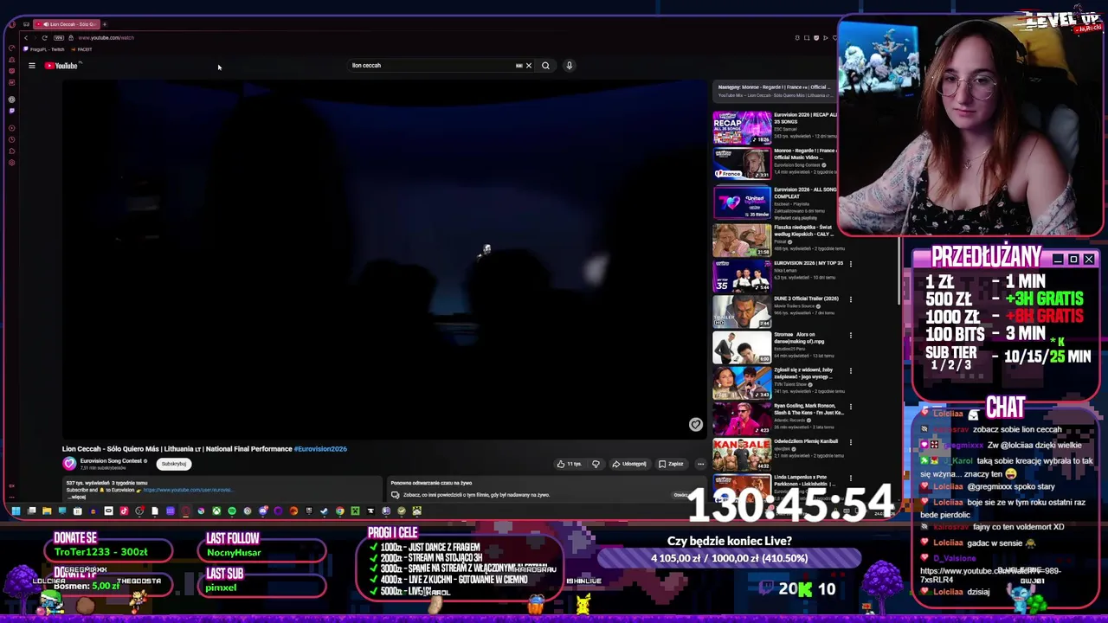The width and height of the screenshot is (1108, 623).
Task: Toggle the video player corner overlay icon
Action: [695, 424]
